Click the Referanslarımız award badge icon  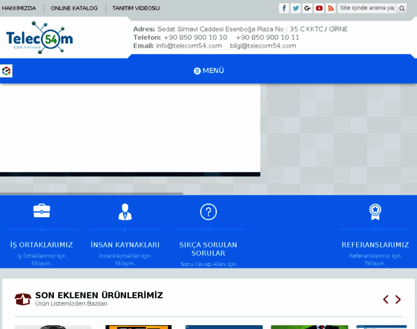click(375, 211)
